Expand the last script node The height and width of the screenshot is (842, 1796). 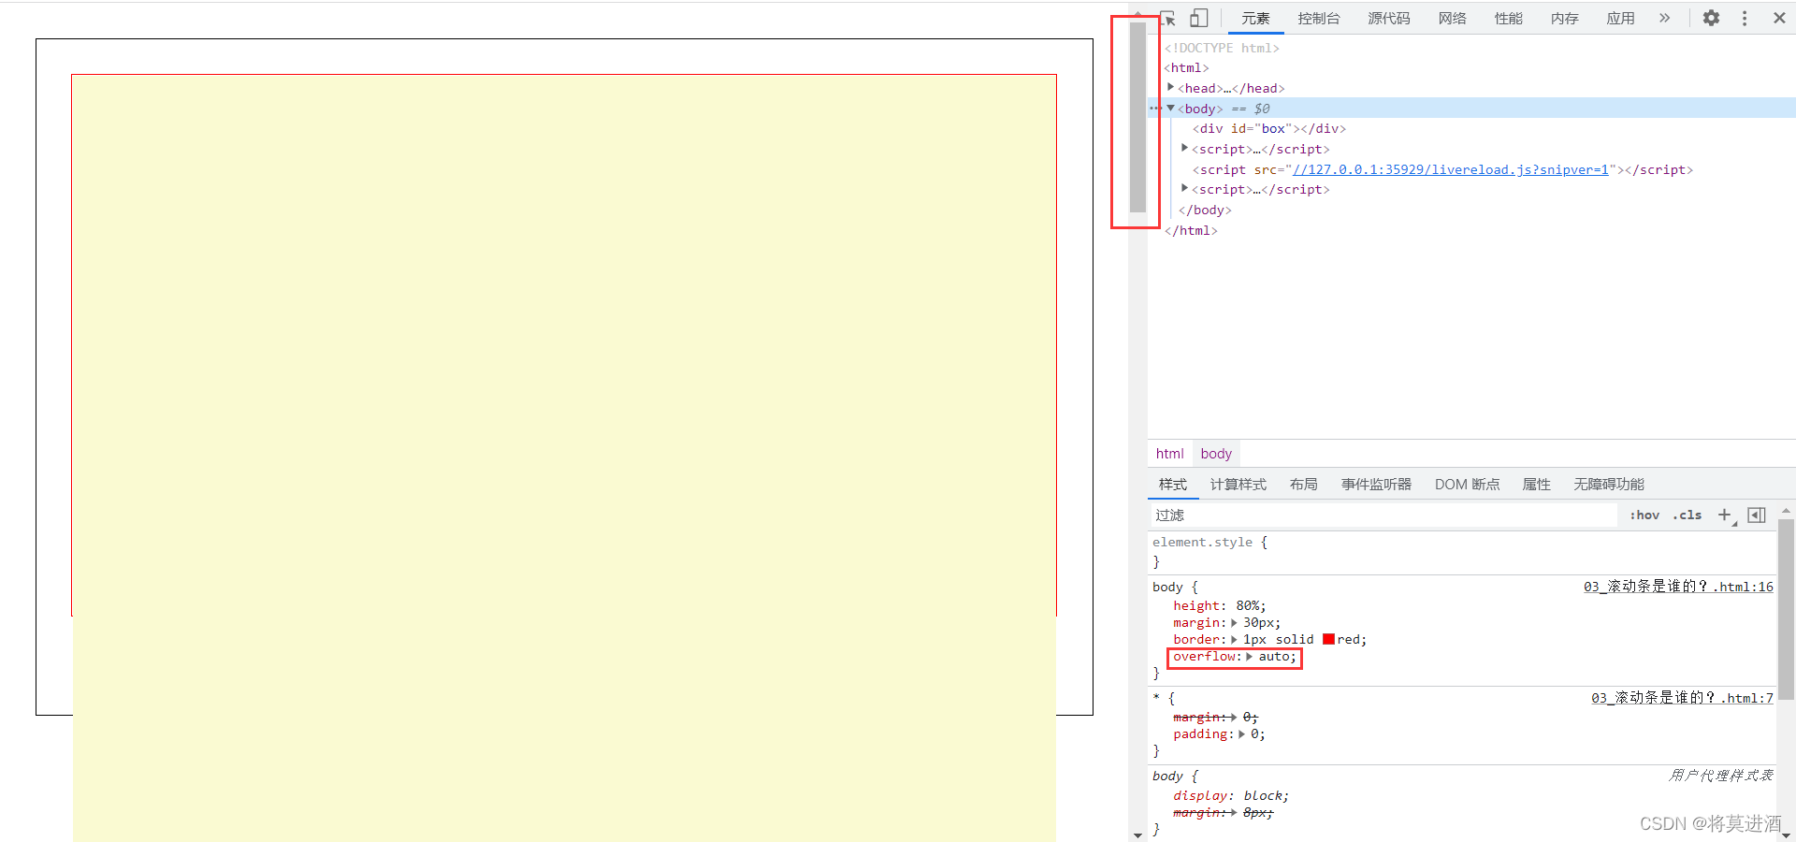tap(1184, 188)
